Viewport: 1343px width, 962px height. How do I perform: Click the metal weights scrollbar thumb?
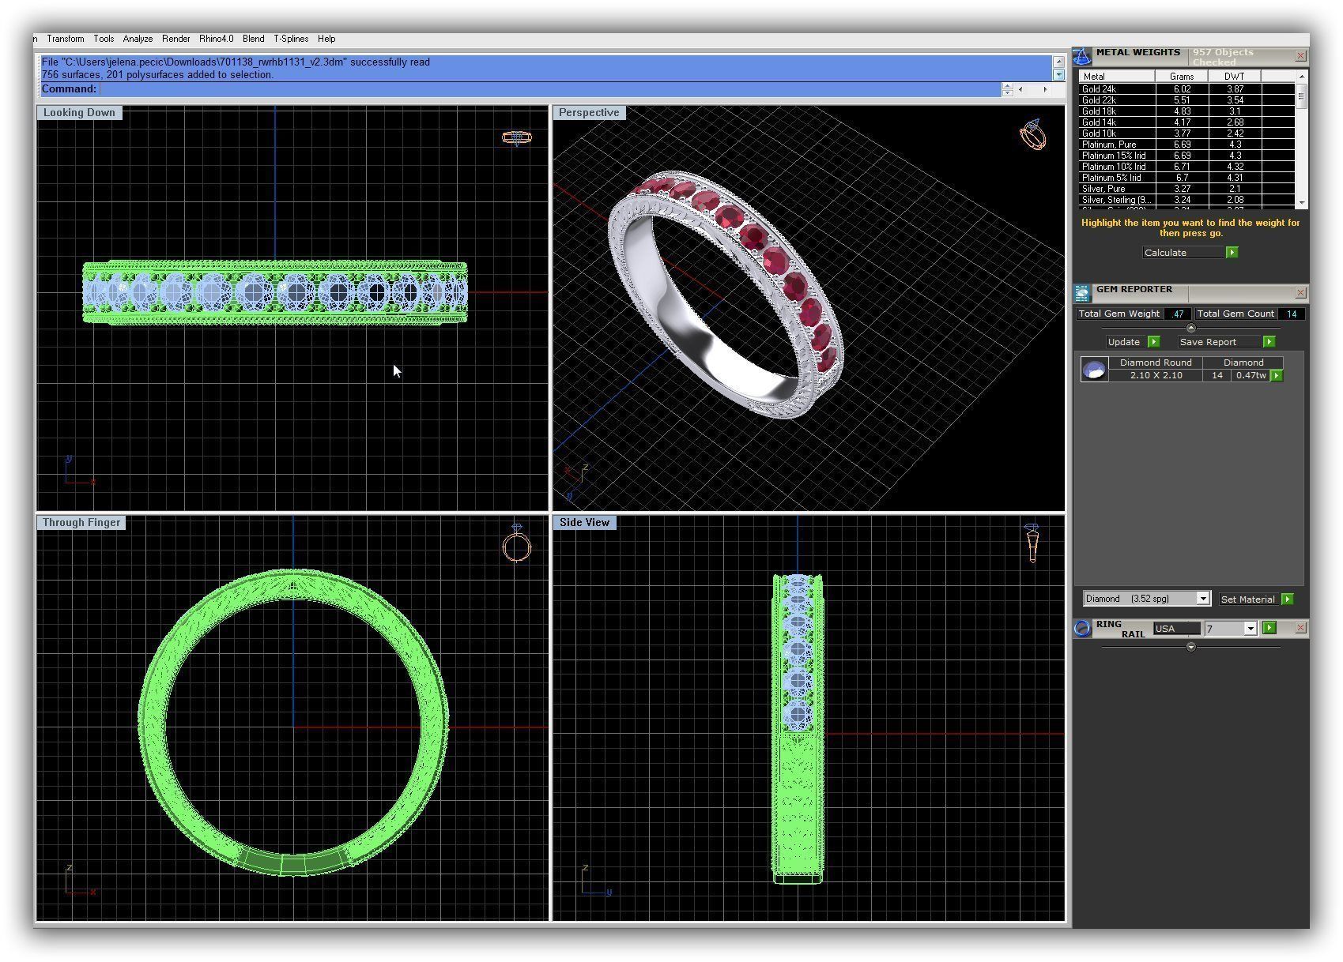point(1301,96)
